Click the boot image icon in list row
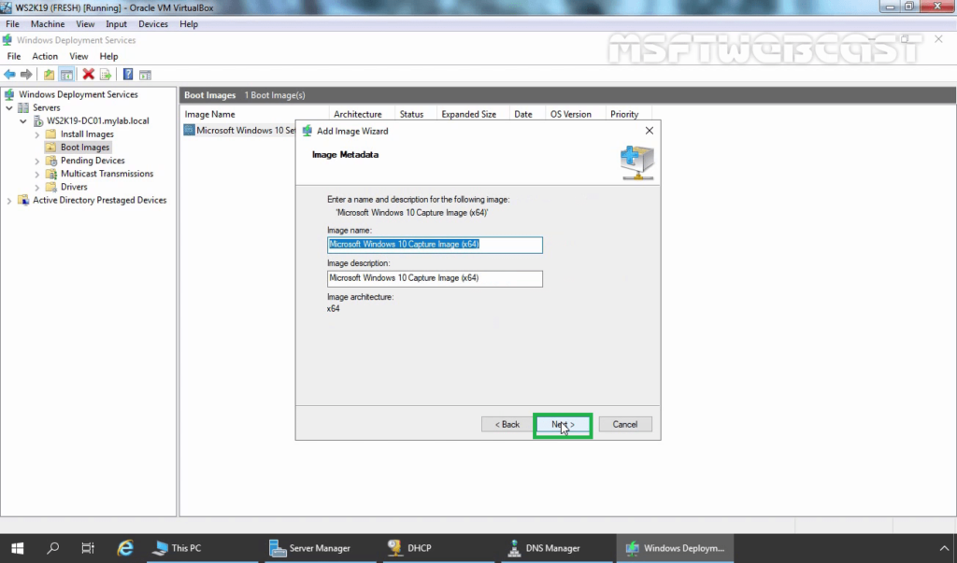 pyautogui.click(x=189, y=130)
